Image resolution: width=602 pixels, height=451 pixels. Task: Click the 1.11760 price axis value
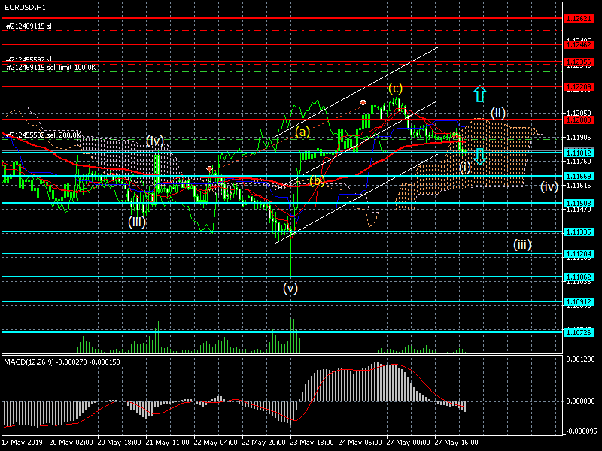[579, 162]
